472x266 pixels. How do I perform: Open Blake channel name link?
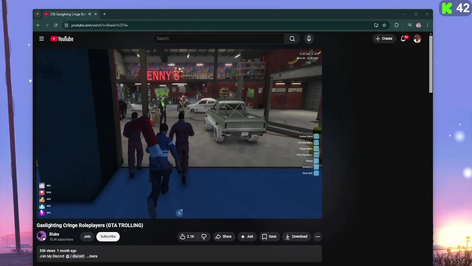[x=54, y=234]
